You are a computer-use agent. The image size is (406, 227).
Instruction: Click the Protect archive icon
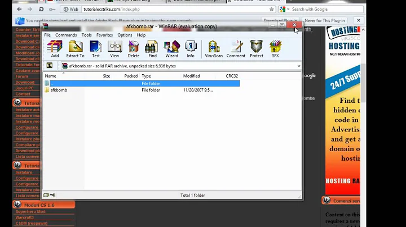click(x=257, y=49)
